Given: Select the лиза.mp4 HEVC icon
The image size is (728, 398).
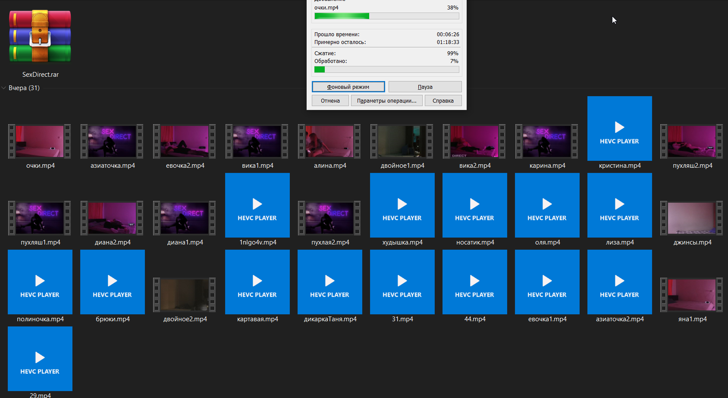Looking at the screenshot, I should coord(619,205).
